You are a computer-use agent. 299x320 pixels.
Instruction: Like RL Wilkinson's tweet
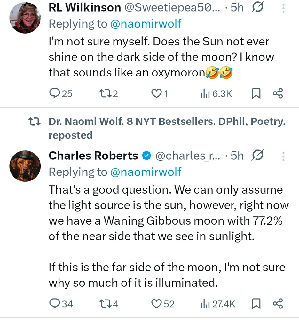click(156, 93)
